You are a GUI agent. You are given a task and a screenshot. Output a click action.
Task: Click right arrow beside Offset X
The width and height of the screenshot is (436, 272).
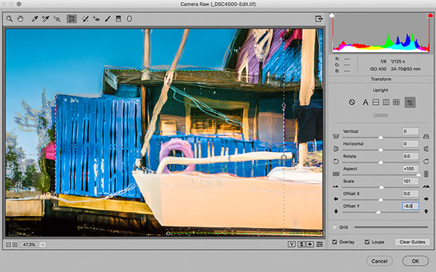coord(426,199)
